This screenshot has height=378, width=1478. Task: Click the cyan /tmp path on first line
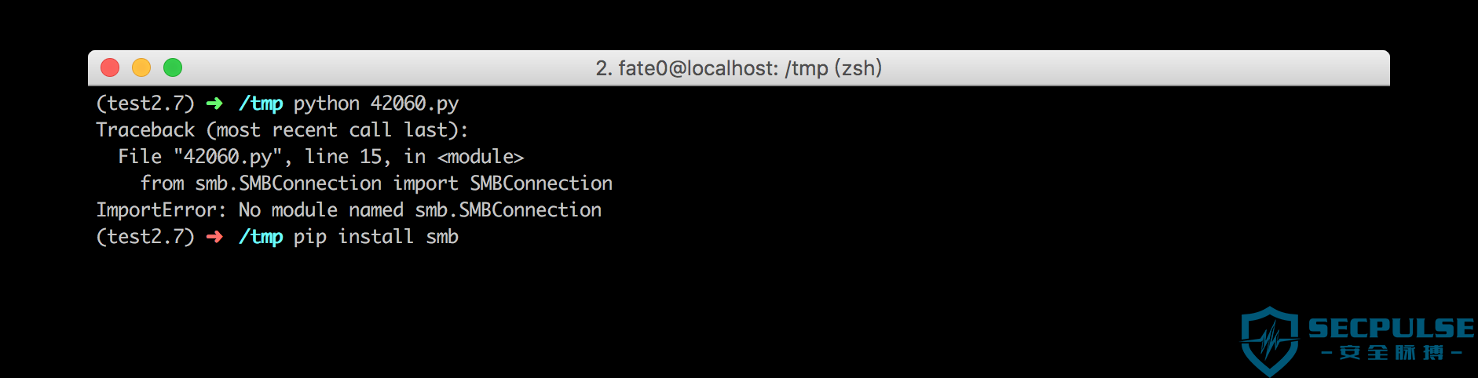[261, 104]
